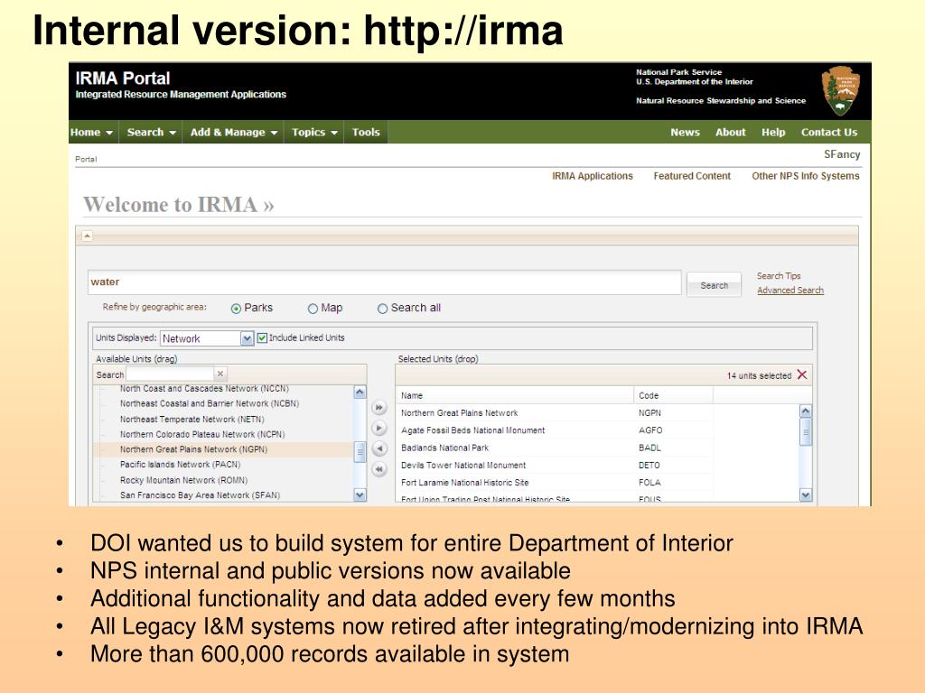Switch to IRMA Applications tab
Screen dimensions: 925x693
[593, 176]
